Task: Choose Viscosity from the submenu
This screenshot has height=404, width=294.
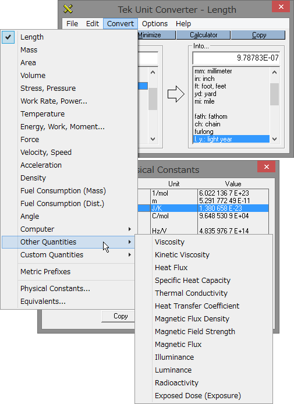Action: click(x=204, y=242)
